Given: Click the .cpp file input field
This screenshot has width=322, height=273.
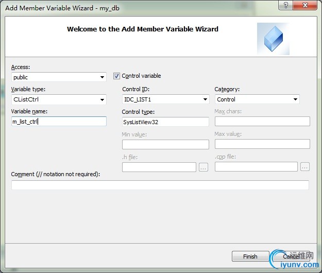Looking at the screenshot, I should tap(256, 167).
